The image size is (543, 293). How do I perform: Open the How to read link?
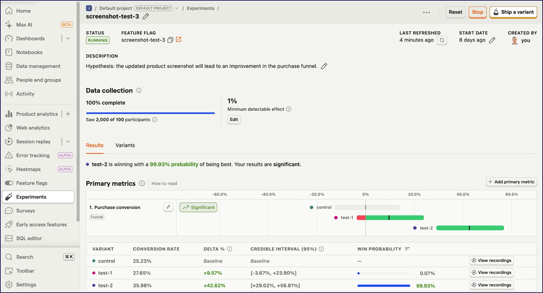[x=164, y=184]
